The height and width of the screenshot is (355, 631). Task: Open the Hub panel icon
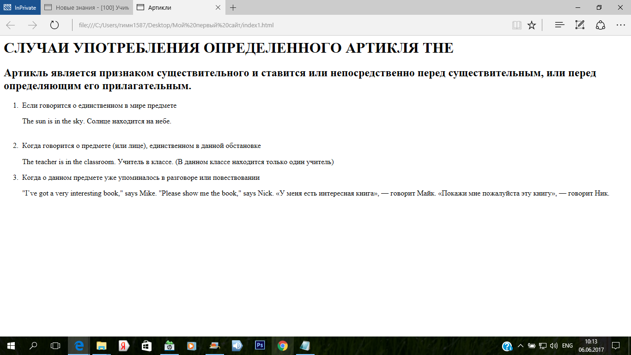coord(560,25)
